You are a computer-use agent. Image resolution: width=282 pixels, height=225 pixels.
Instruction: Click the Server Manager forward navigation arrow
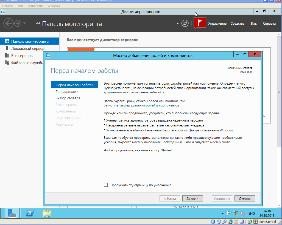(x=18, y=23)
